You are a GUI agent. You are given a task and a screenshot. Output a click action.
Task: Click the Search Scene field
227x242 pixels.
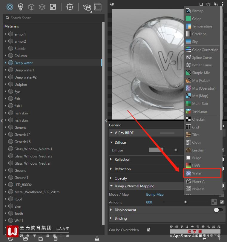pos(53,18)
